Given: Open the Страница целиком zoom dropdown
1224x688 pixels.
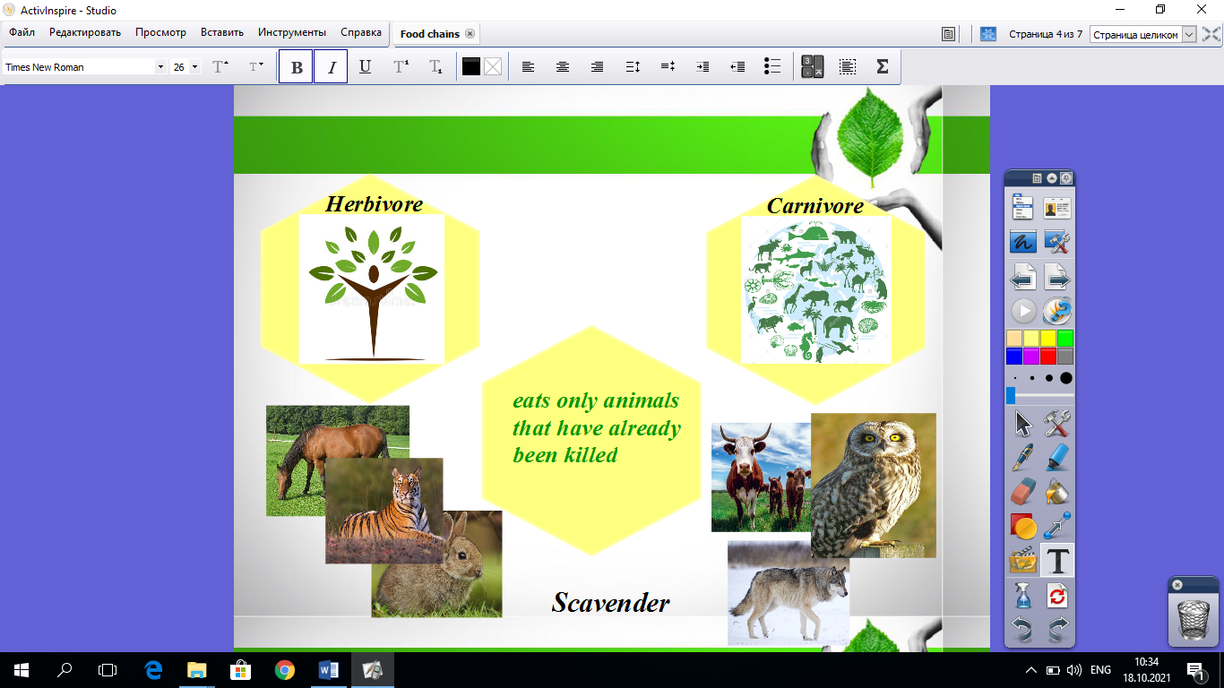Looking at the screenshot, I should click(1189, 34).
